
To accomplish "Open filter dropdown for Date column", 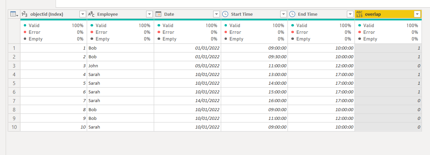I will pyautogui.click(x=217, y=14).
